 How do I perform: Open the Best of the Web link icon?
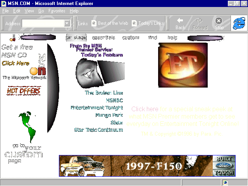(94, 23)
